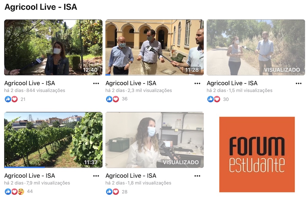Click the heart reaction icon beside count 28
The image size is (307, 208).
click(116, 191)
